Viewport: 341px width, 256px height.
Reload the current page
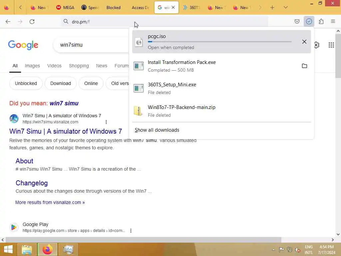(x=32, y=22)
